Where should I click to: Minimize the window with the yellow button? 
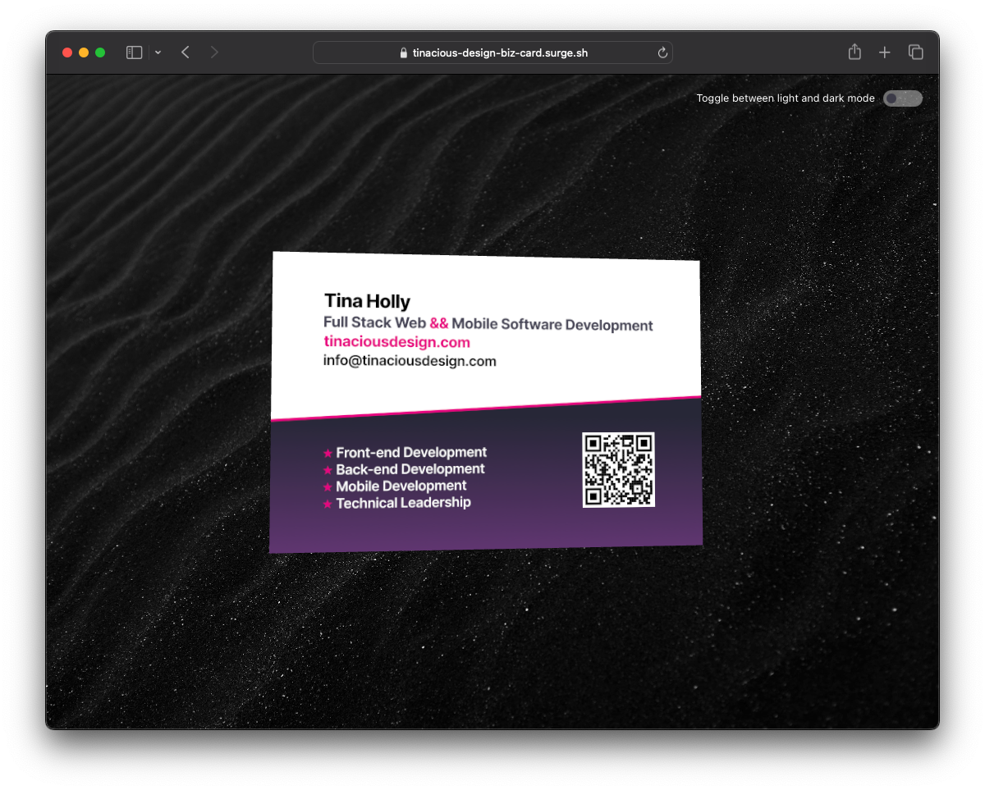84,53
